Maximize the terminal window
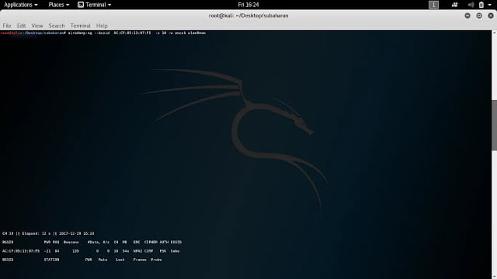 (479, 15)
